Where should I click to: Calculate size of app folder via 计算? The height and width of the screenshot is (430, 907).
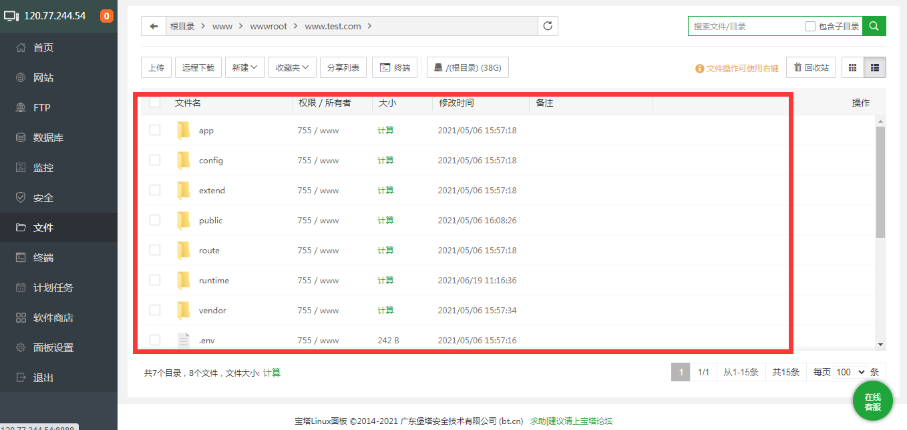click(x=385, y=130)
